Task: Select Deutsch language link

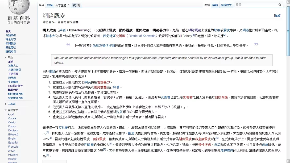Action: [x=13, y=131]
